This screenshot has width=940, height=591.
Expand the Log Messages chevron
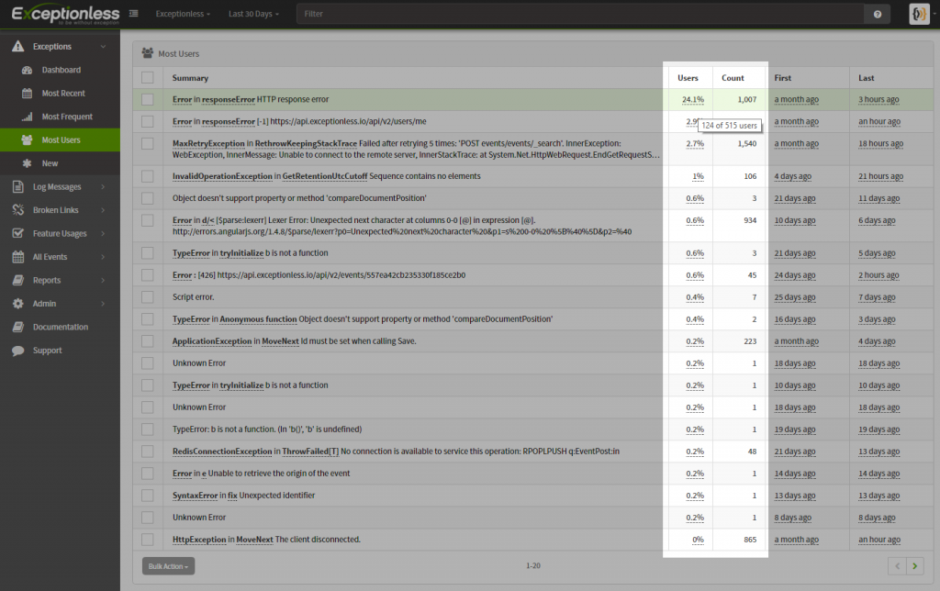(103, 187)
